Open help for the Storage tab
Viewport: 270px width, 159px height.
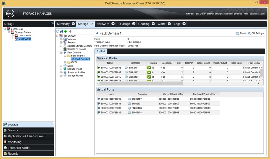[x=92, y=24]
